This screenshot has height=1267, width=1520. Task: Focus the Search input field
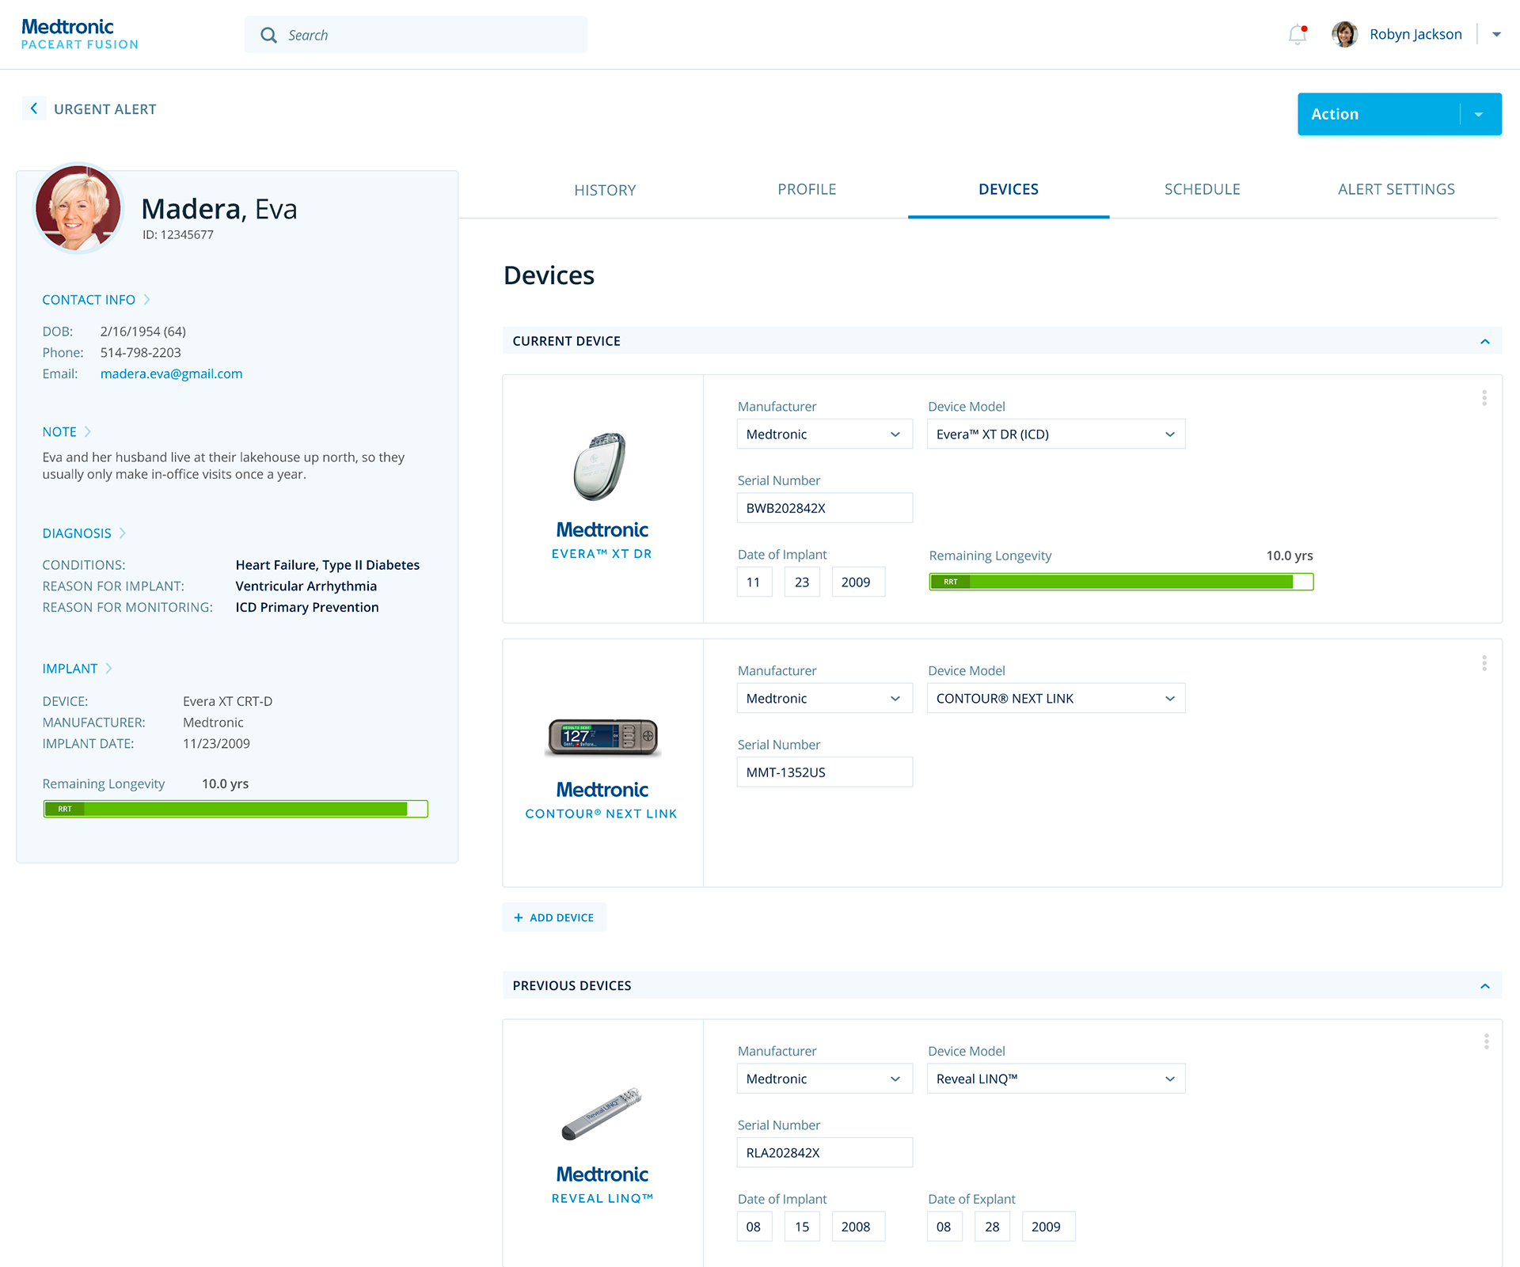click(416, 36)
